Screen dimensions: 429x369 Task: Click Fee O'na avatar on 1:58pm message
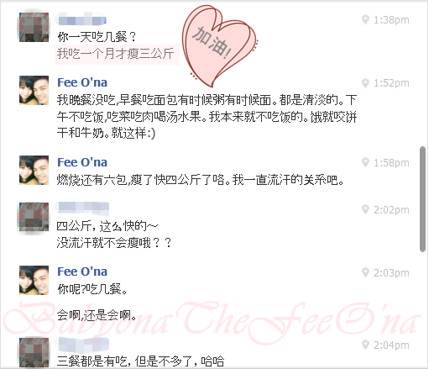[x=34, y=170]
